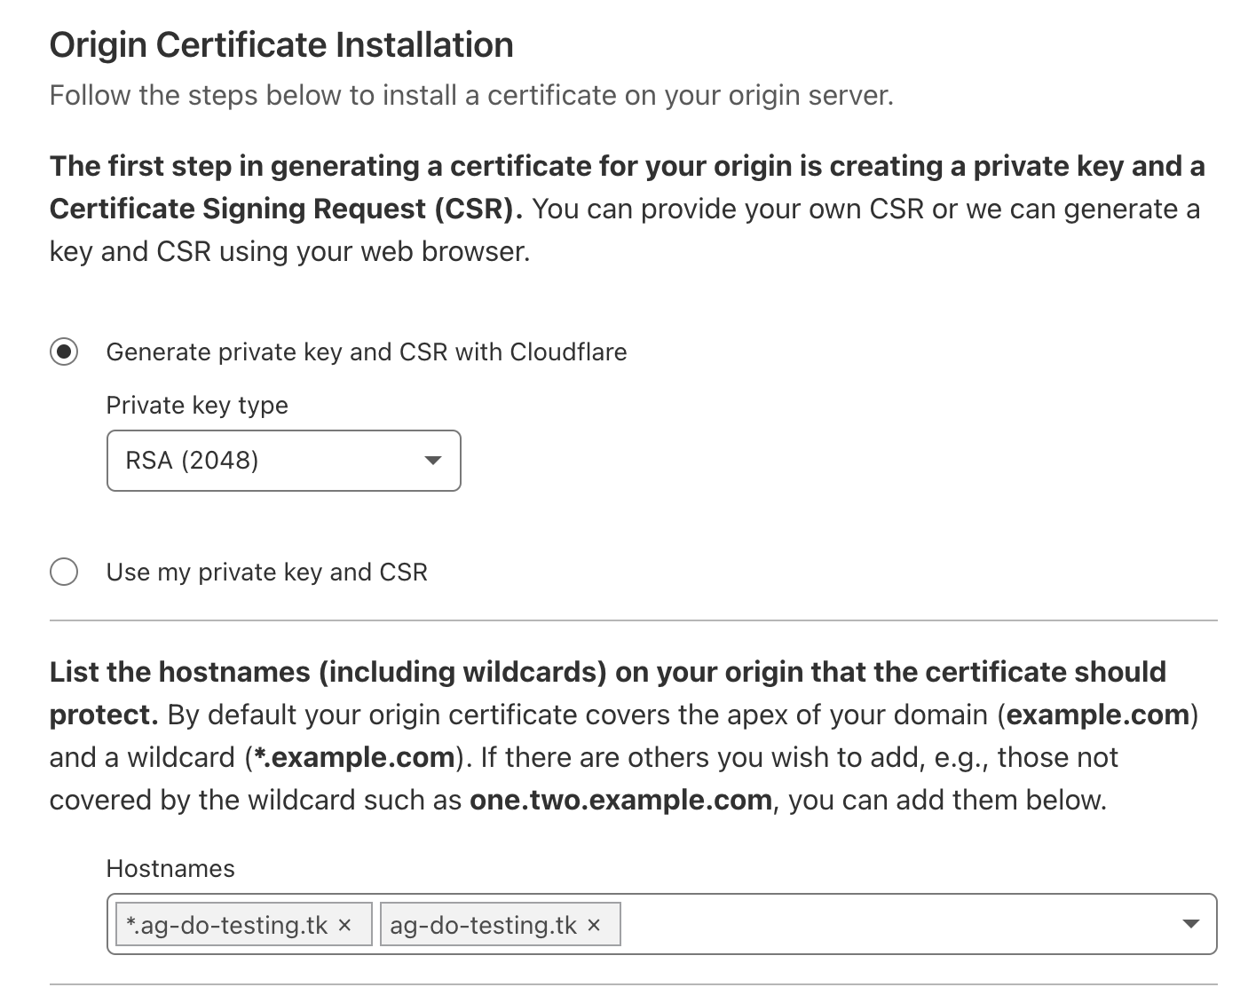The image size is (1248, 1003).
Task: Click the ag-do-testing.tk hostname text
Action: point(484,925)
